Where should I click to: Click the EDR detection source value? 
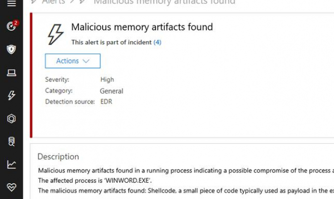coord(107,102)
